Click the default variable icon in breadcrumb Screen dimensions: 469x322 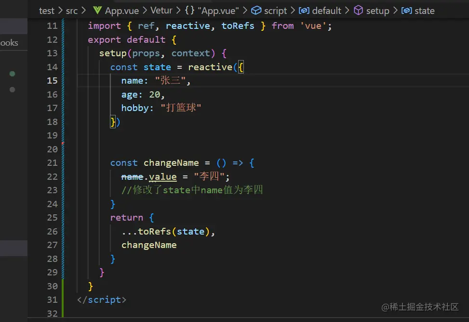304,11
